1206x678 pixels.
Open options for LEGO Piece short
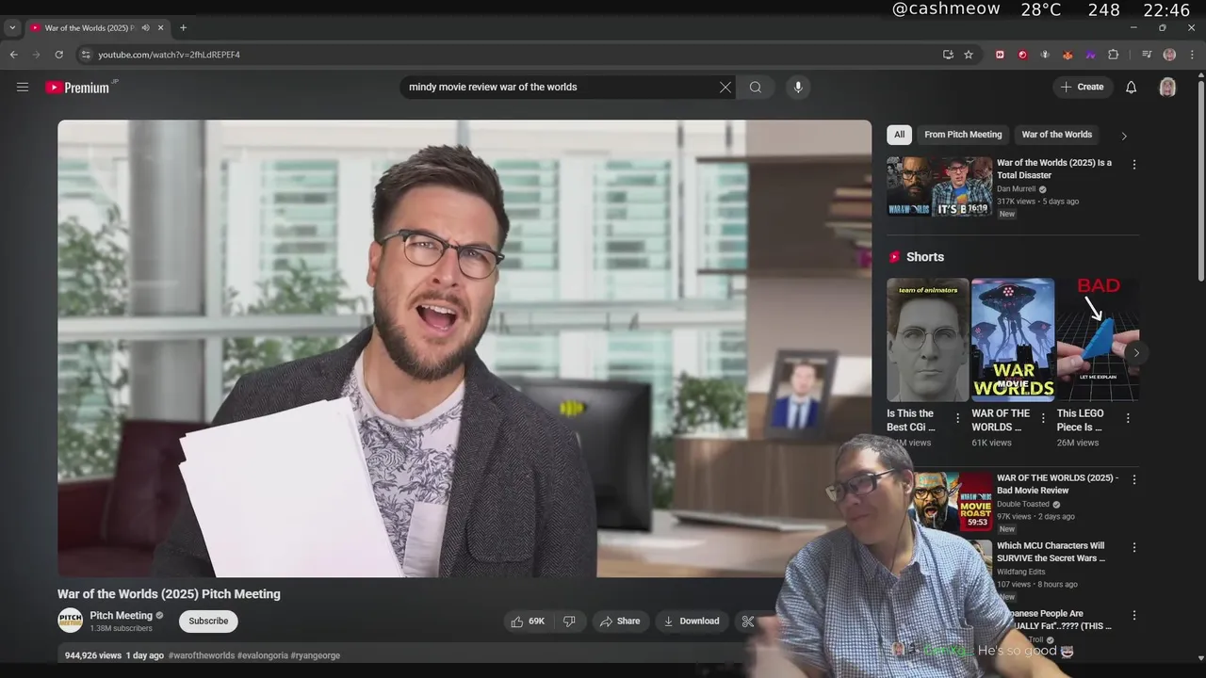tap(1128, 418)
